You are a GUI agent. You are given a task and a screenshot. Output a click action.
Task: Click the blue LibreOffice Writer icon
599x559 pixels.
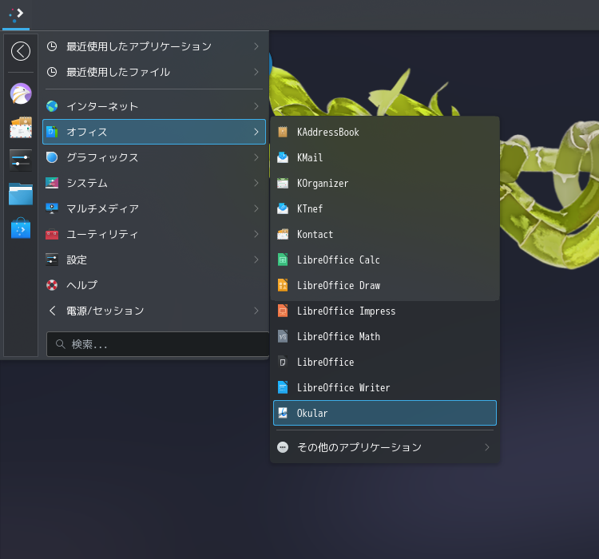click(x=283, y=387)
